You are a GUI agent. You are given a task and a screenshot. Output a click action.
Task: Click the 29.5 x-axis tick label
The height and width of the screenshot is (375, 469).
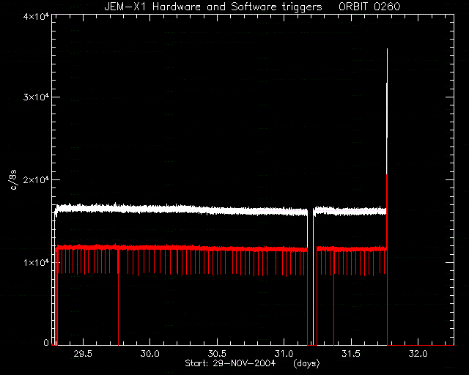83,354
